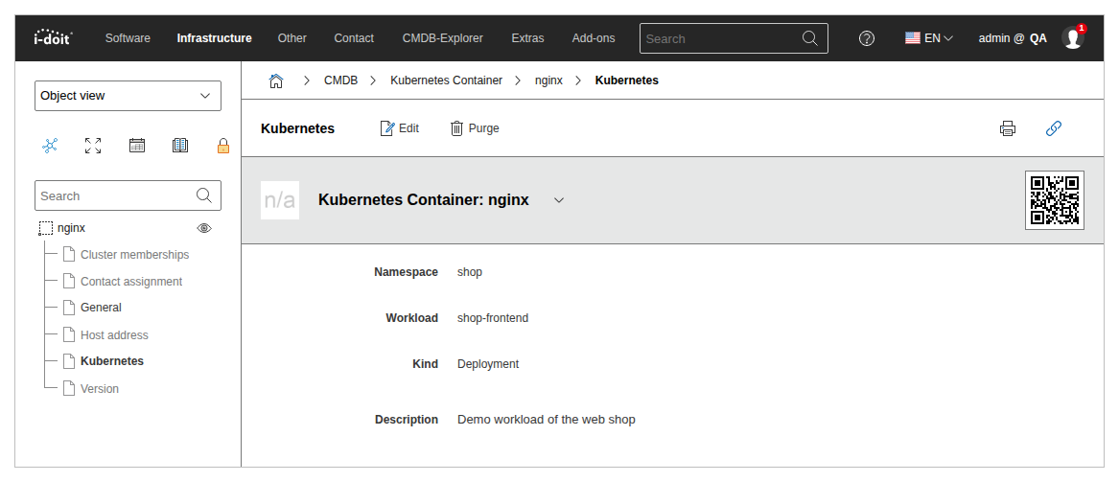This screenshot has height=482, width=1119.
Task: Open Host address category
Action: pos(114,335)
